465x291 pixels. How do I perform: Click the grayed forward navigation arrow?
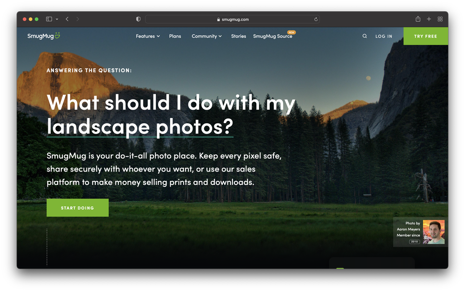[77, 19]
